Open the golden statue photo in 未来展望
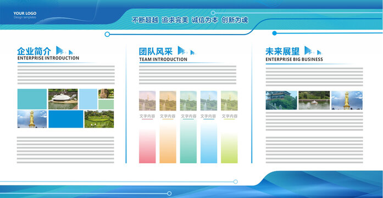383x198 pixels. coord(347,100)
